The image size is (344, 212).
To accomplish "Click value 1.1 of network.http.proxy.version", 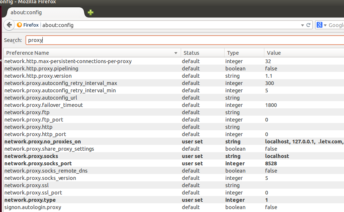I will [268, 76].
